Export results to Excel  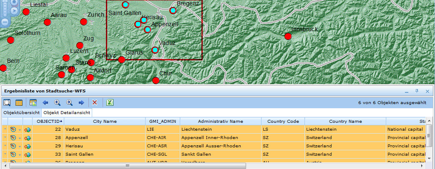point(110,102)
